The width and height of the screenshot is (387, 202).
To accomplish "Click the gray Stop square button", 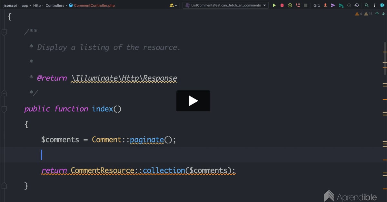I will (x=305, y=5).
